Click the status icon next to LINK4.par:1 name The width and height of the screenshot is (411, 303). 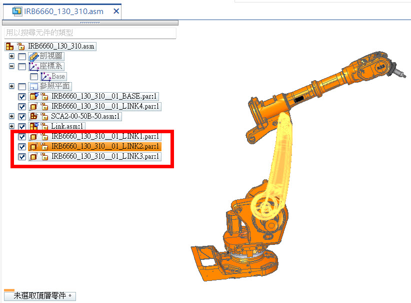45,106
